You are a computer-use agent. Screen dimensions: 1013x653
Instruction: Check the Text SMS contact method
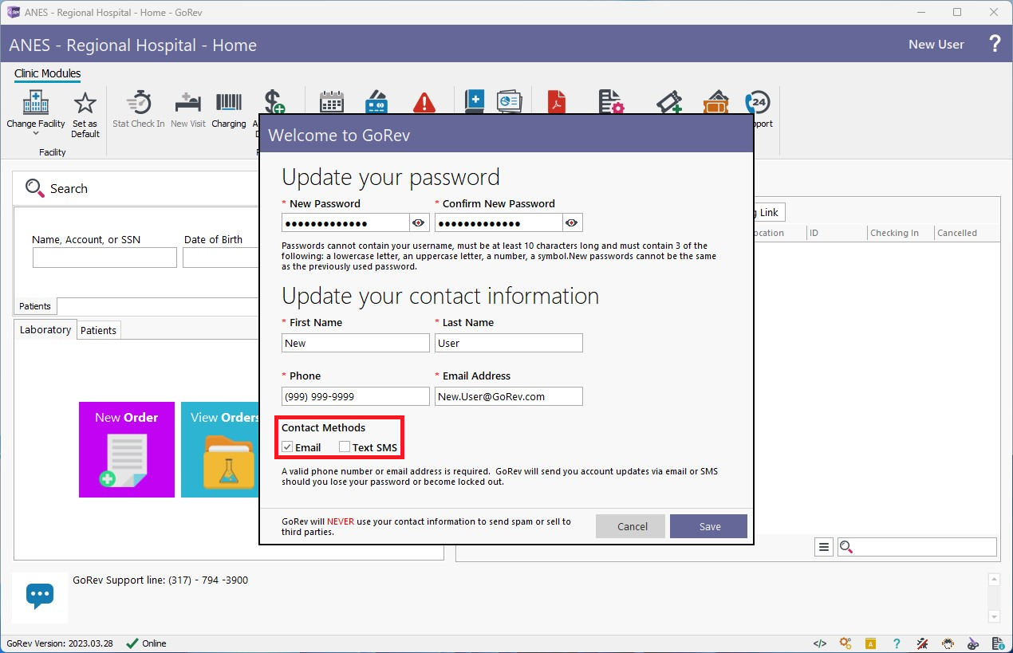click(x=345, y=447)
